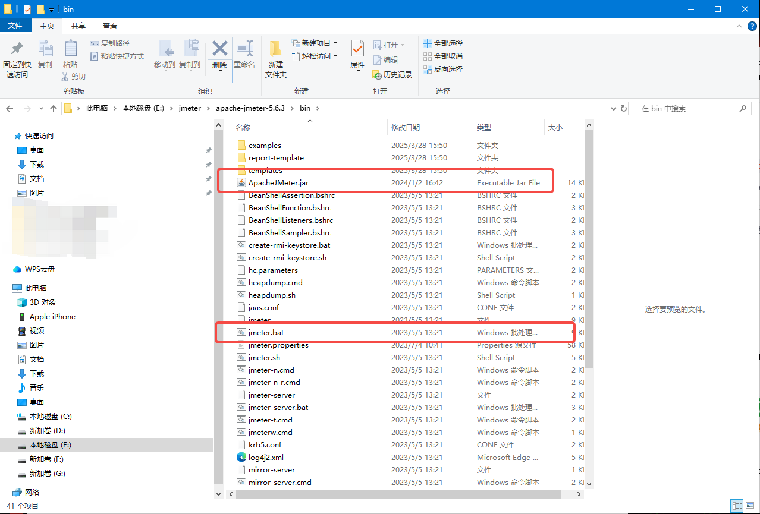The height and width of the screenshot is (514, 760).
Task: Click Select none option
Action: point(442,56)
